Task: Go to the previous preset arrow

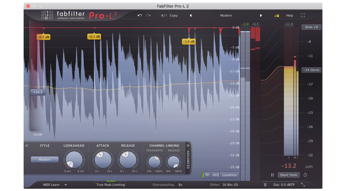Action: (191, 16)
